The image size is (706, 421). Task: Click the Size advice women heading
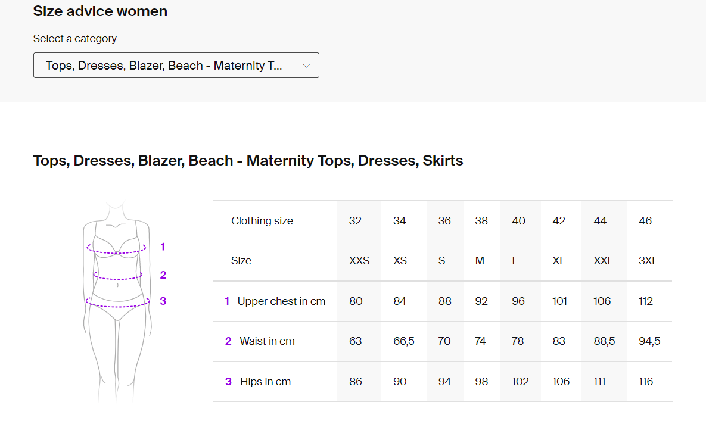click(x=100, y=11)
